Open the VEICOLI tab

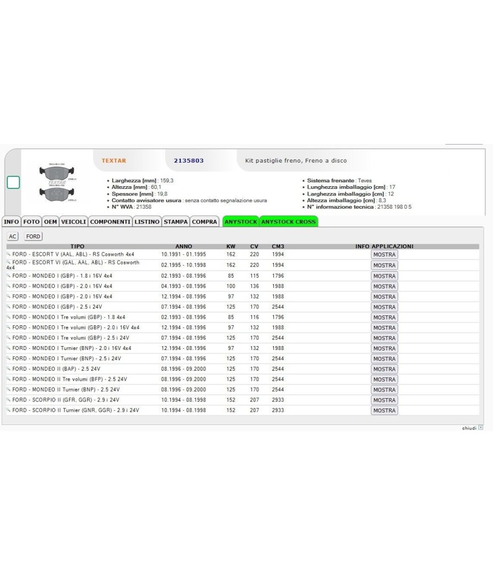[x=73, y=222]
